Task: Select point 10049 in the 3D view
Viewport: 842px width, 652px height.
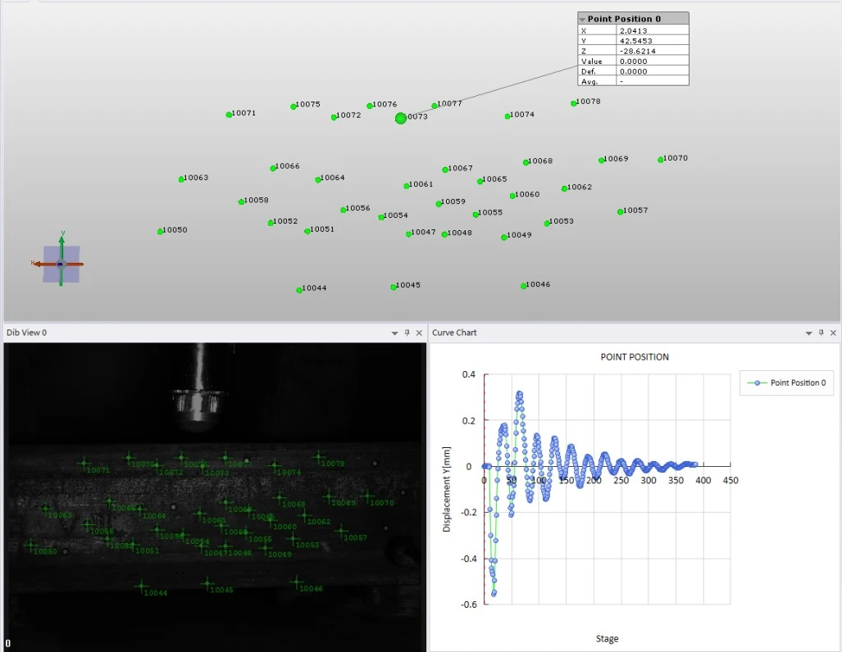Action: click(503, 237)
